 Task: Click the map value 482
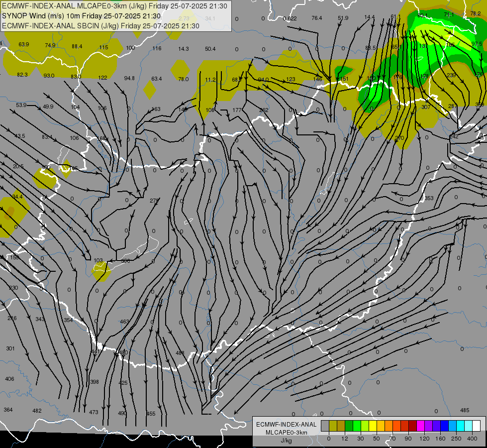coord(37,411)
